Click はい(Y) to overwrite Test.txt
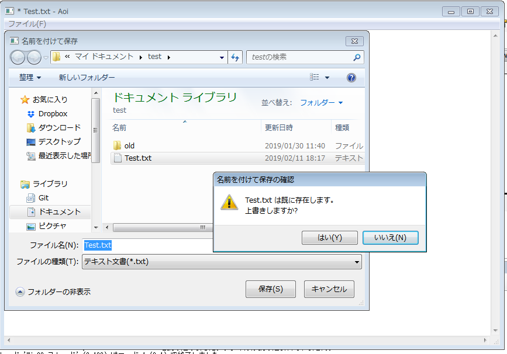This screenshot has width=507, height=354. (329, 238)
